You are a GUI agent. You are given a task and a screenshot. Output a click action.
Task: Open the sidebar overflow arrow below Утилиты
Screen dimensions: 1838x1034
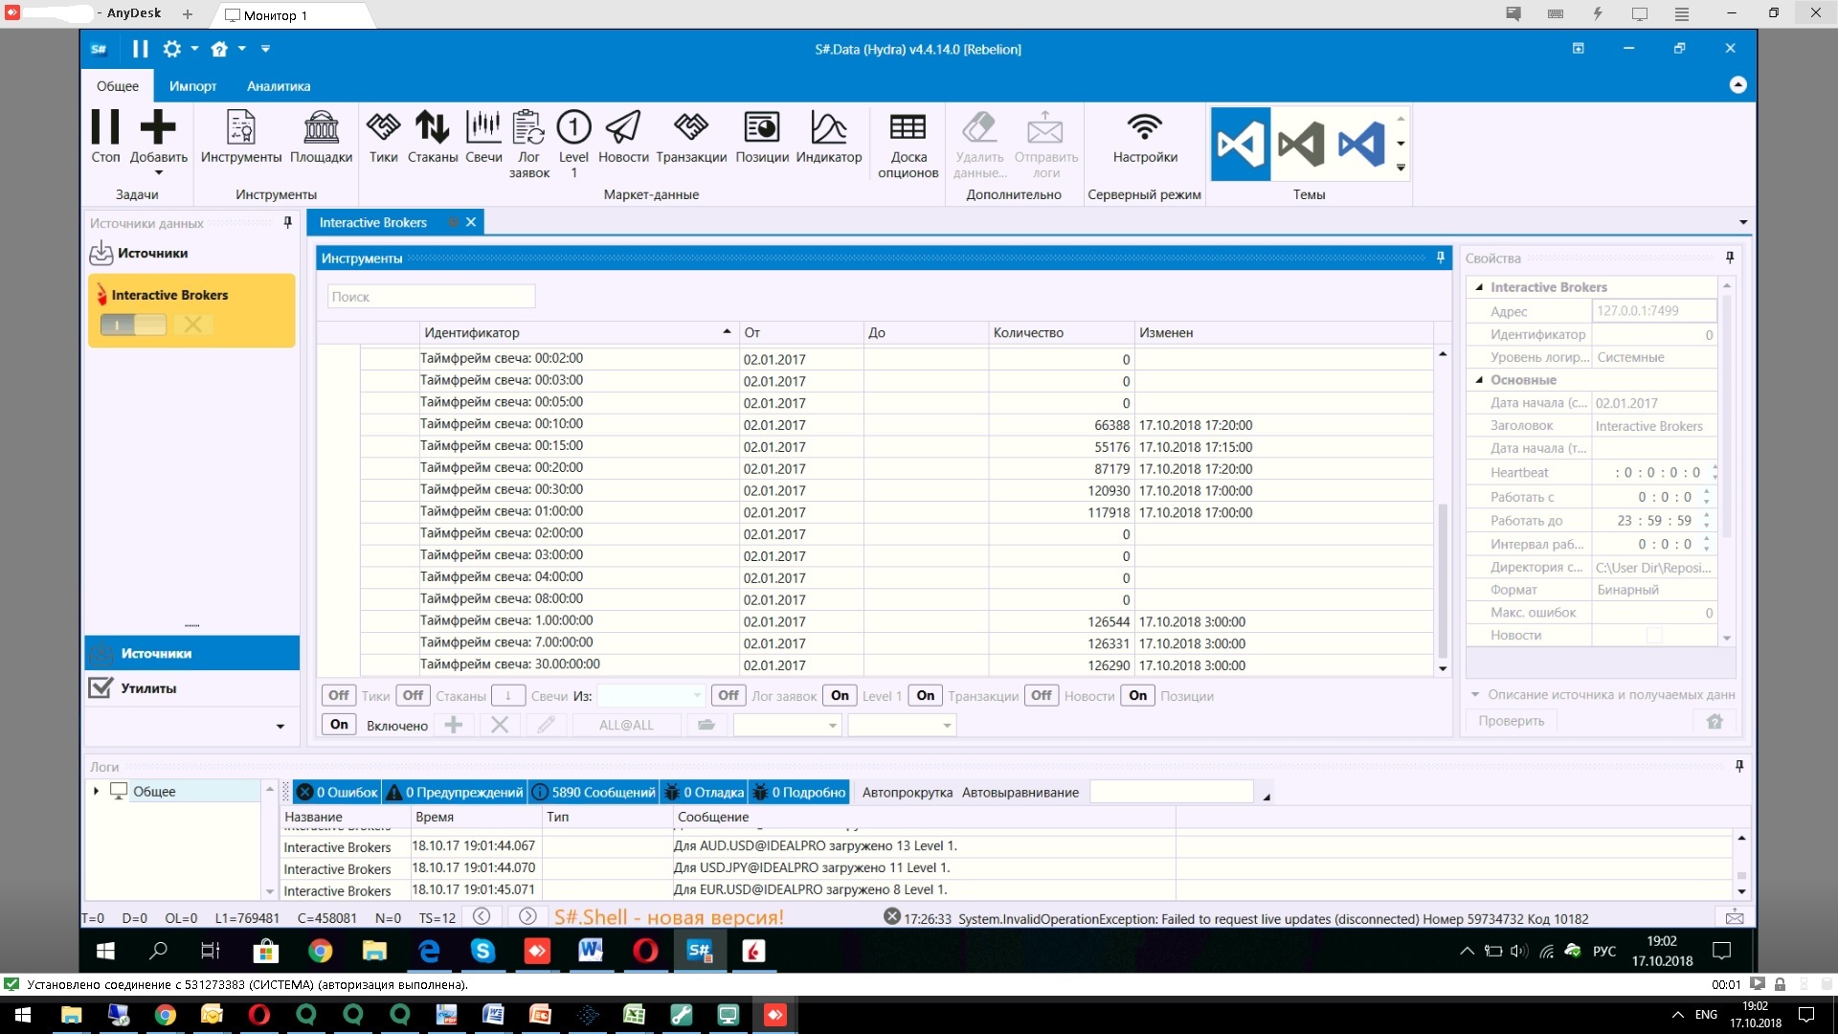(280, 727)
